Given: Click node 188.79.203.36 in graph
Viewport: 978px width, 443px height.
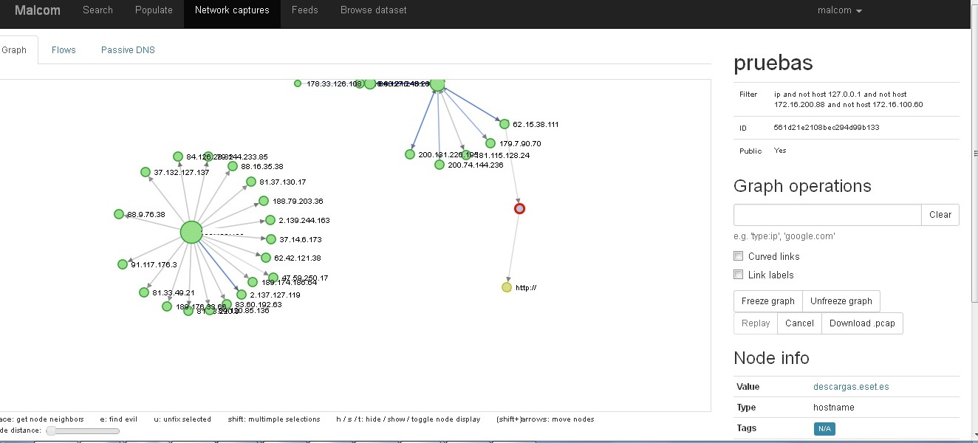Looking at the screenshot, I should 263,201.
